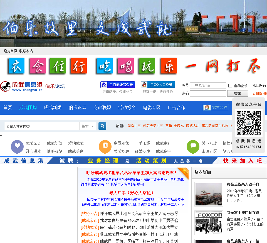
Task: Click 找回密码 link
Action: click(x=259, y=85)
